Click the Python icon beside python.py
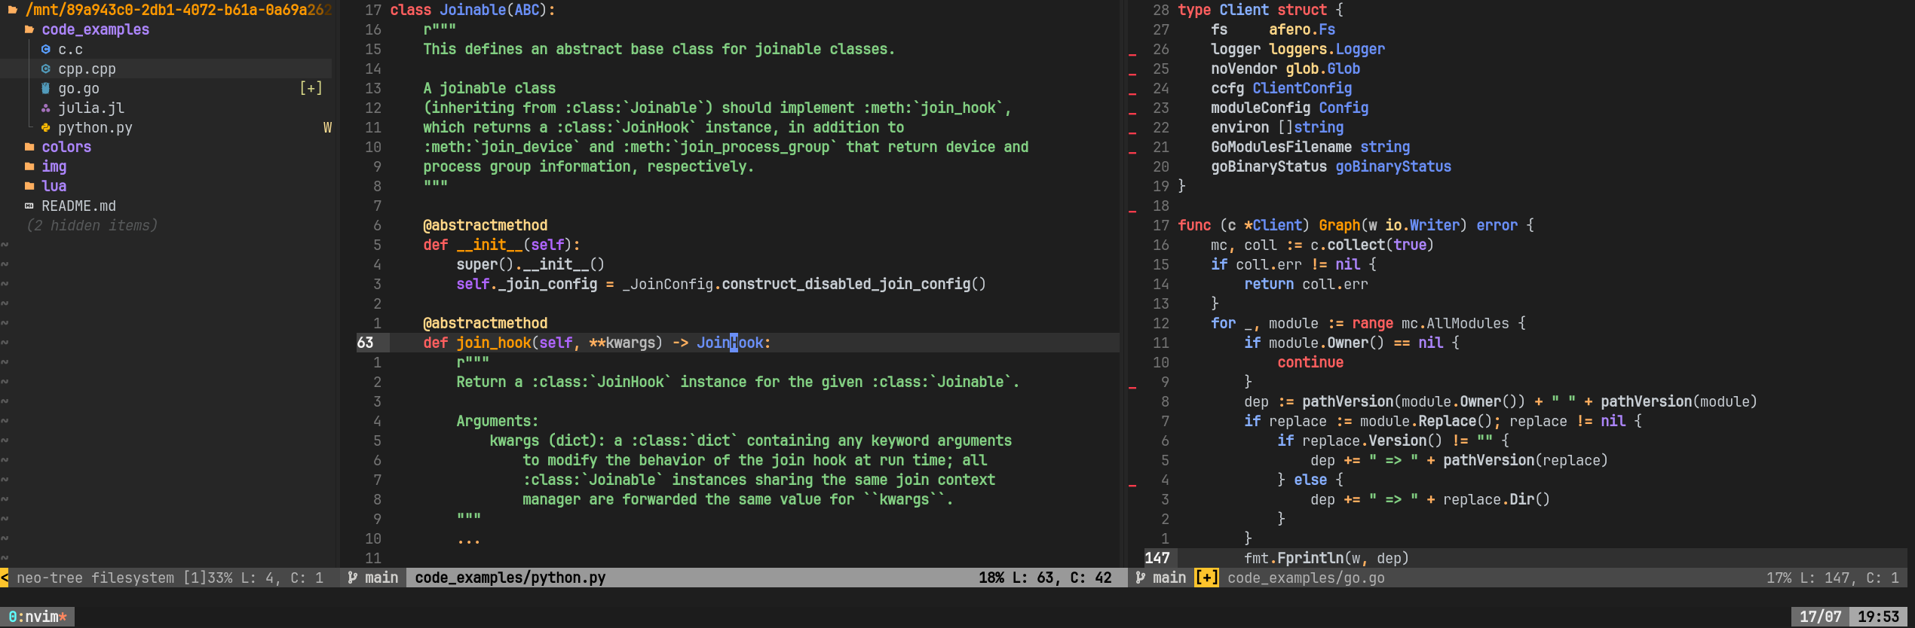 click(45, 127)
